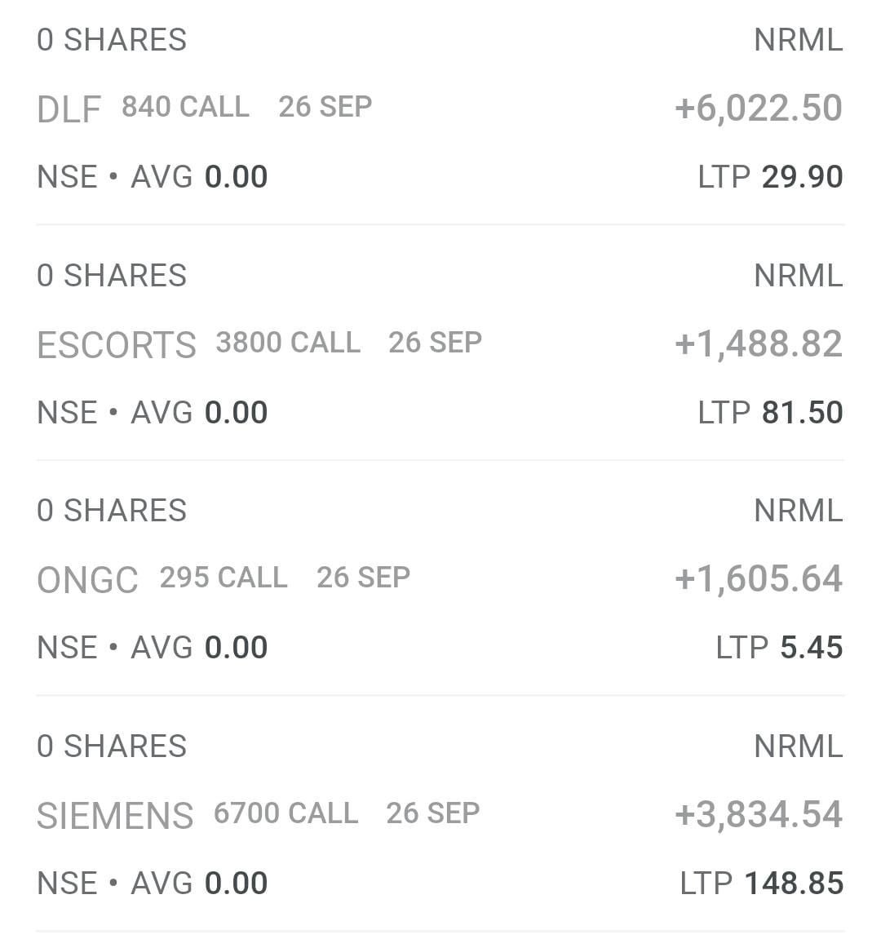The image size is (881, 939).
Task: Click the LTP 29.90 price
Action: 770,177
